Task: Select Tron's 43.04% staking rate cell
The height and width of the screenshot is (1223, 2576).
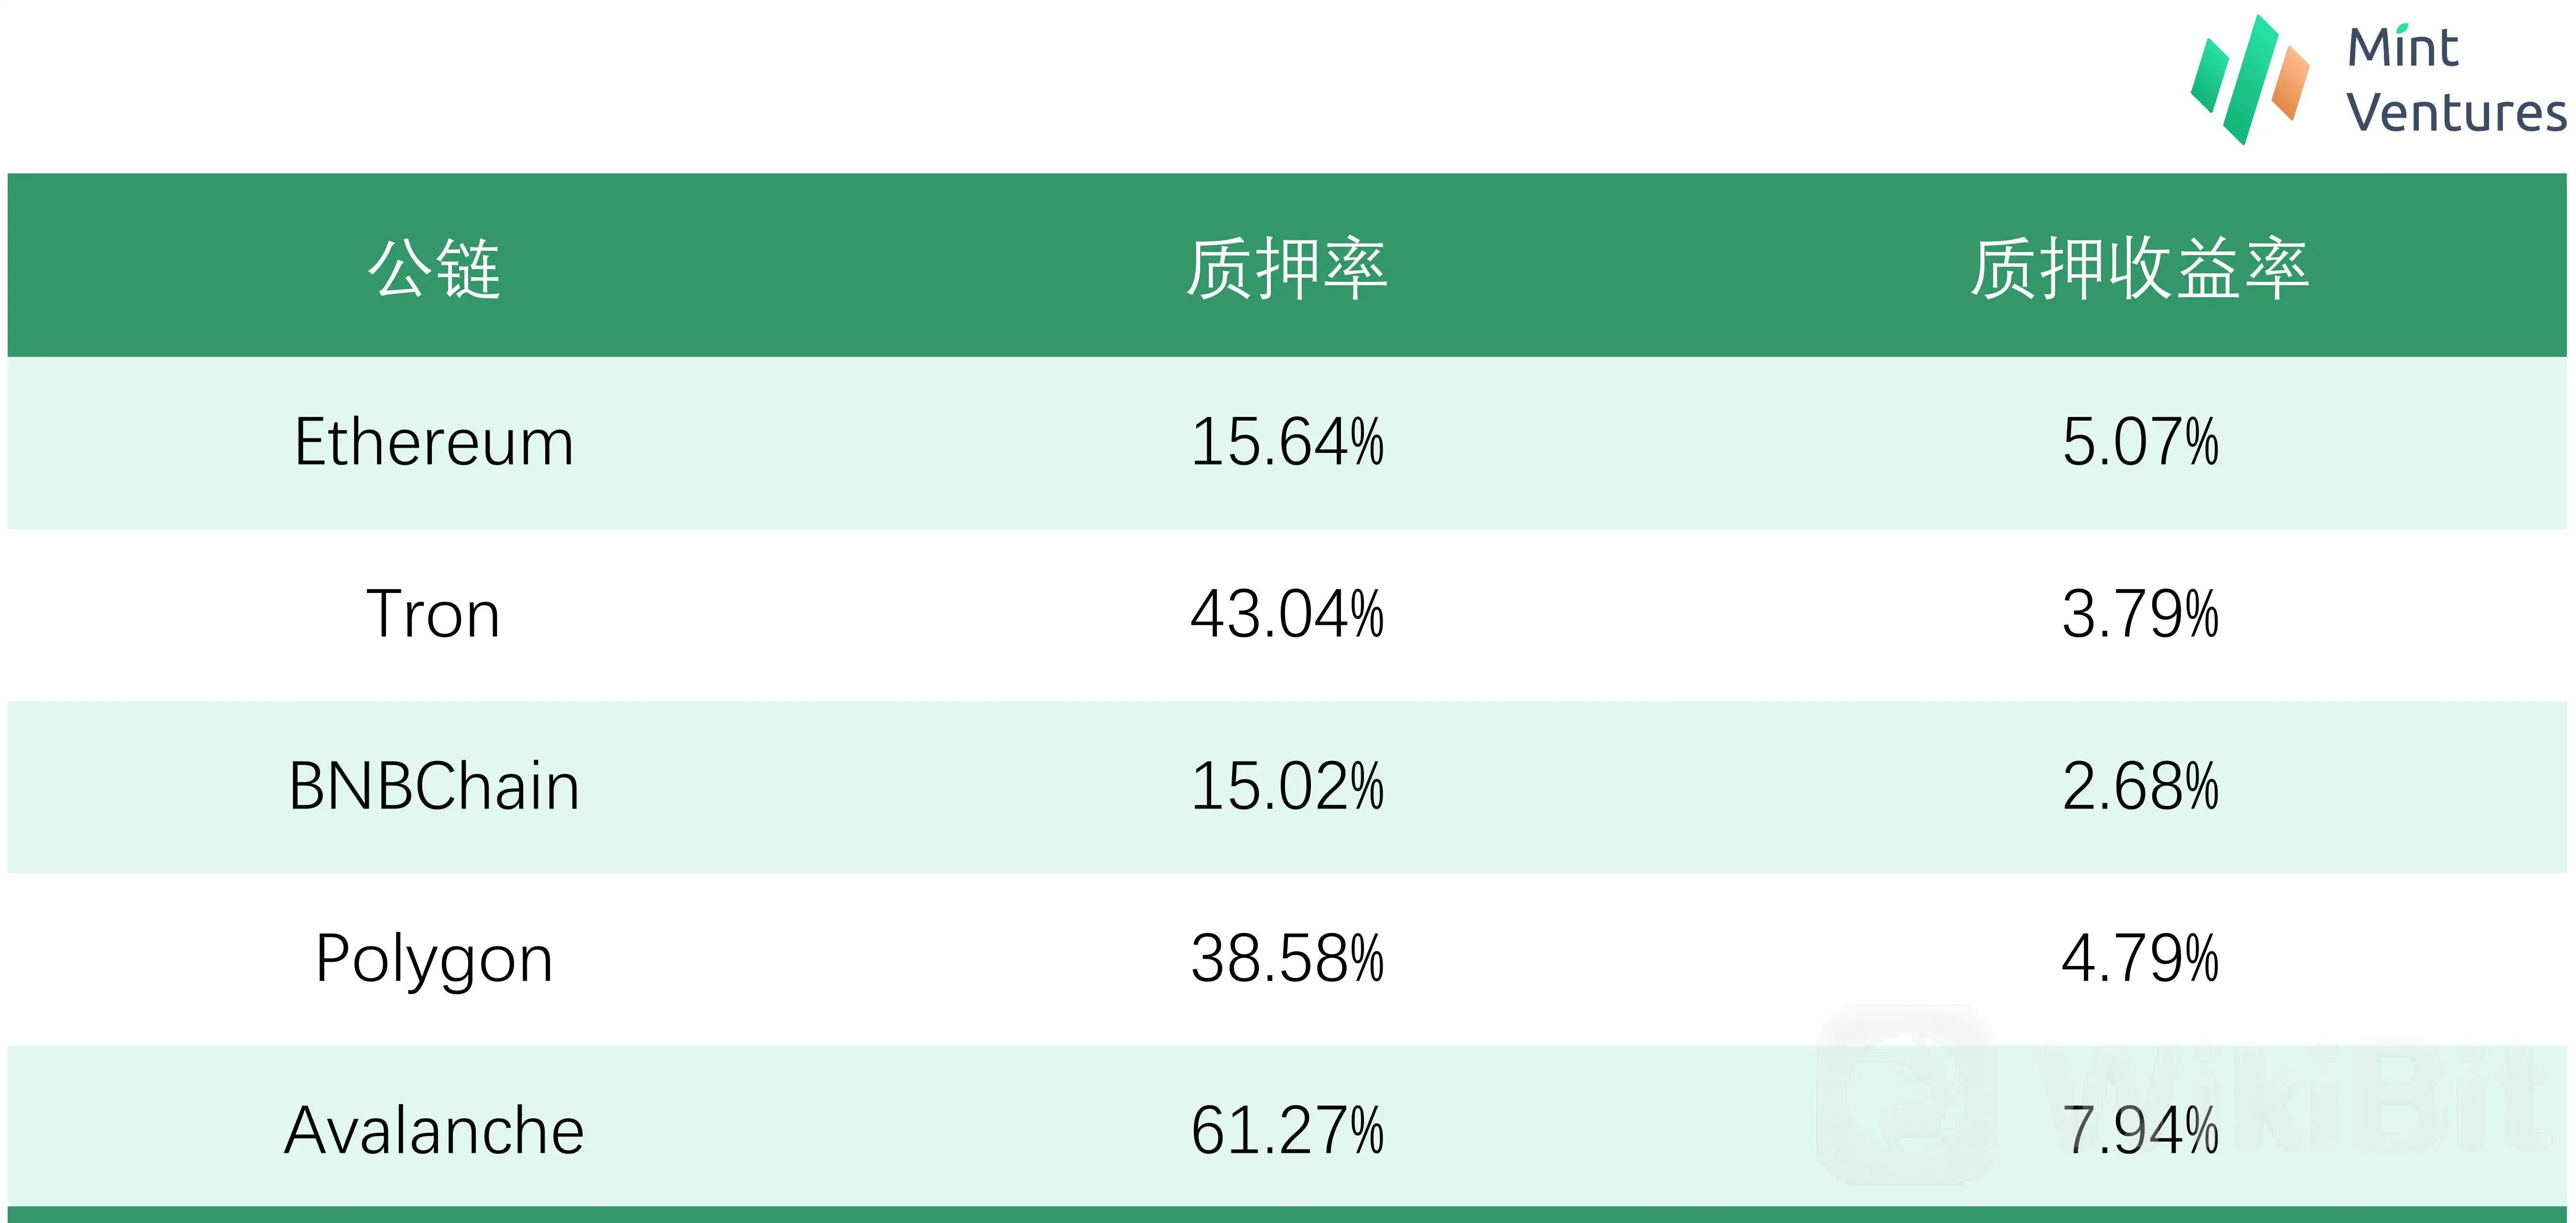Action: pos(1287,614)
